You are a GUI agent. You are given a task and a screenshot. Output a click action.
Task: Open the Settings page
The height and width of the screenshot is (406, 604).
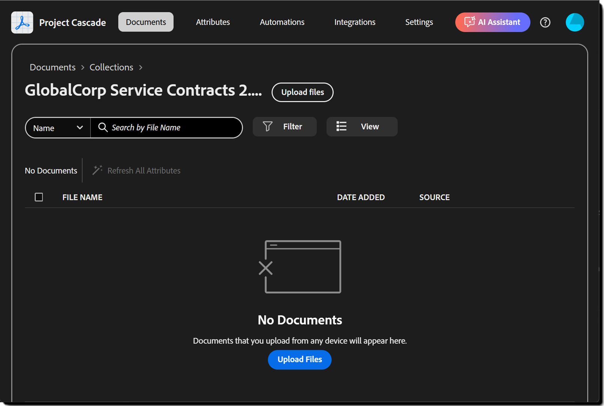tap(419, 22)
